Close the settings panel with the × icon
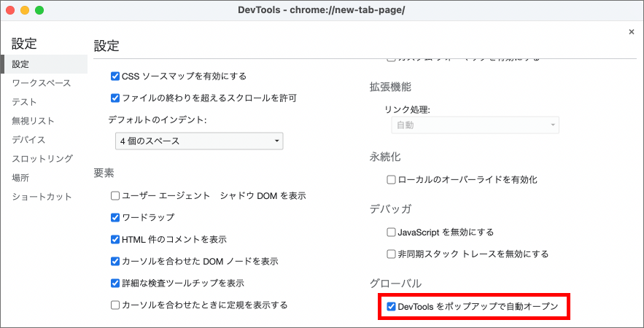 [631, 32]
